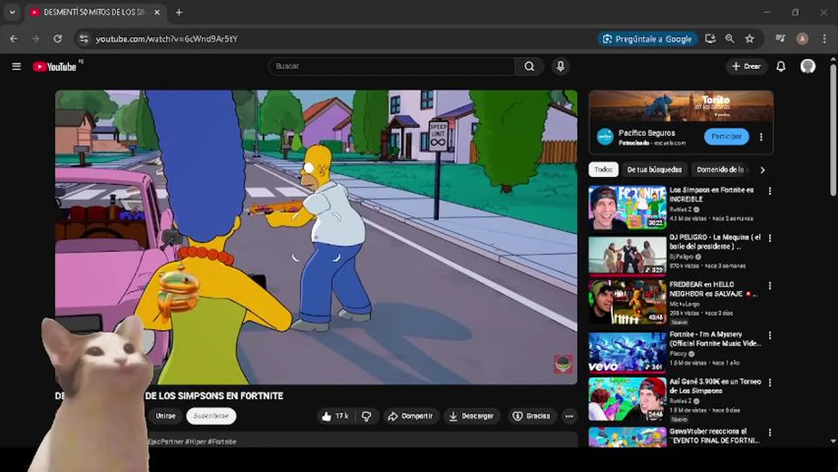Screen dimensions: 838x472
Task: Open the zoom magnifier icon in address bar
Action: [x=730, y=39]
